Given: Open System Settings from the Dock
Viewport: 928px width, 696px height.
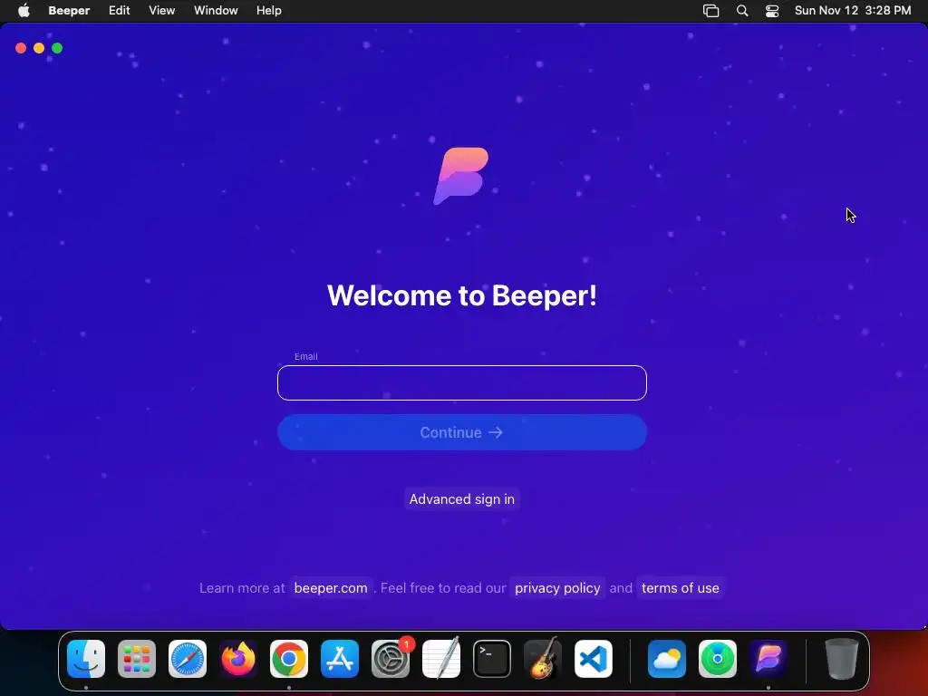Looking at the screenshot, I should [x=391, y=659].
